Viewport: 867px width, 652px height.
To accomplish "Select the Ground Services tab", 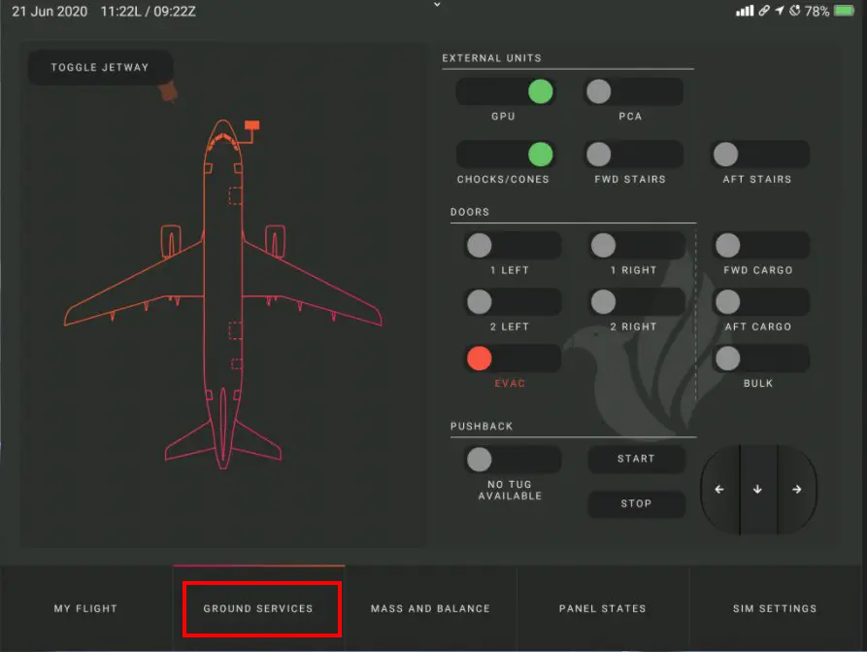I will (x=258, y=608).
